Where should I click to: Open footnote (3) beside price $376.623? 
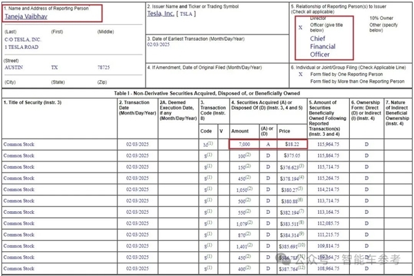302,166
